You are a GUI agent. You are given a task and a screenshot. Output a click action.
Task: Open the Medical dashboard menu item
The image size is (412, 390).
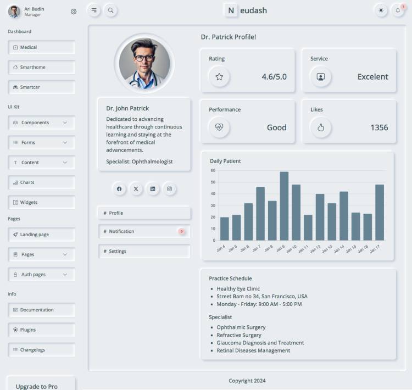41,47
